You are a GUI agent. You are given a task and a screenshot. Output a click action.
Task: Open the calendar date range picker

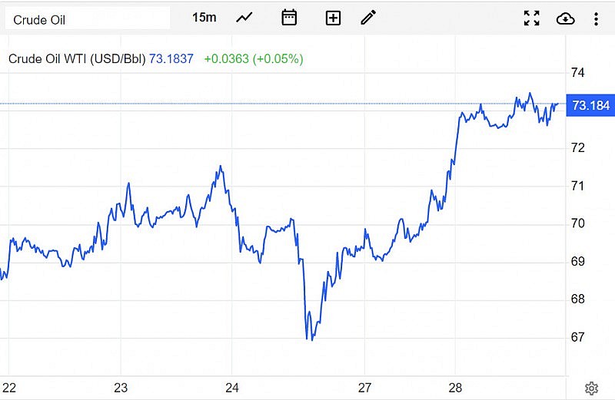[289, 18]
